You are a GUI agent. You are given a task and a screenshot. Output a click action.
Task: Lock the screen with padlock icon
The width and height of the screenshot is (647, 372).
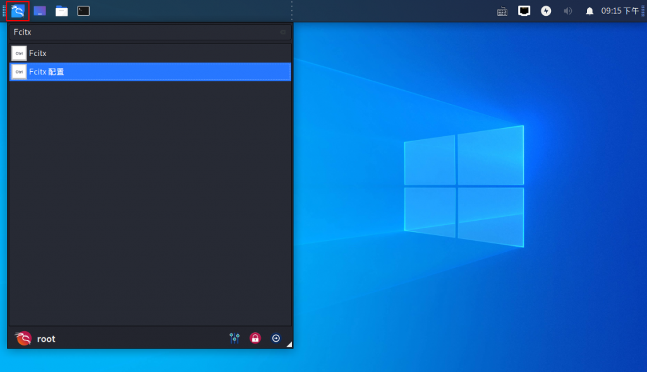[x=255, y=338]
